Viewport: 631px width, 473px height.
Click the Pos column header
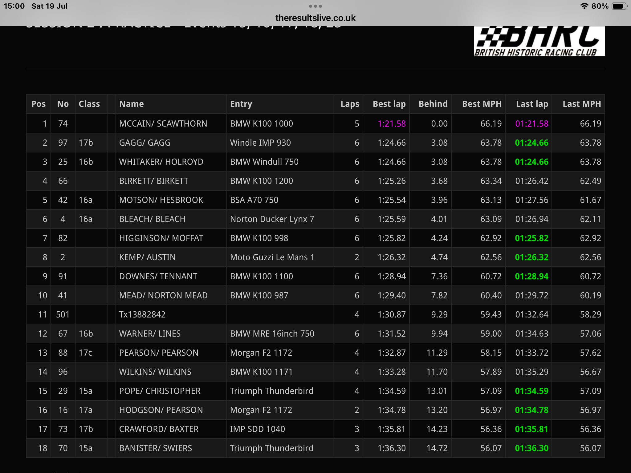[x=39, y=104]
